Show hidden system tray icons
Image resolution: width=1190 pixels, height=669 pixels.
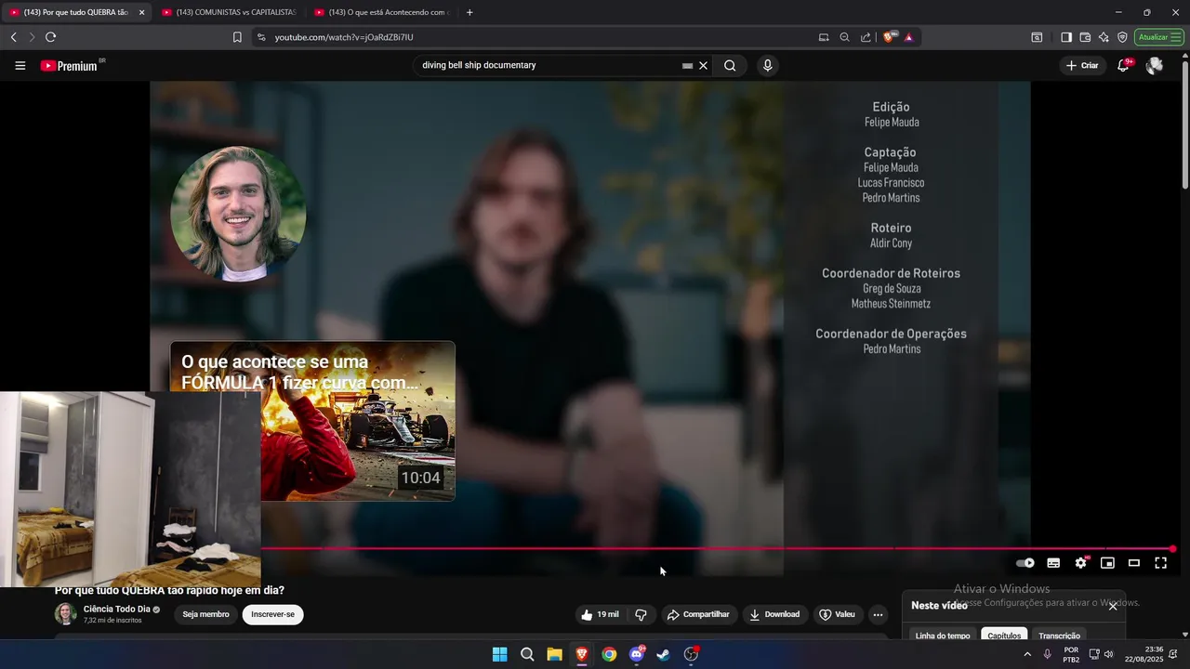pos(1027,654)
